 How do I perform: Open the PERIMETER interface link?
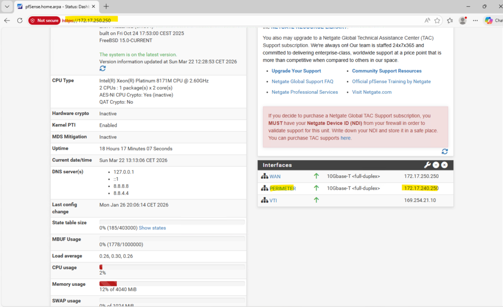click(282, 188)
